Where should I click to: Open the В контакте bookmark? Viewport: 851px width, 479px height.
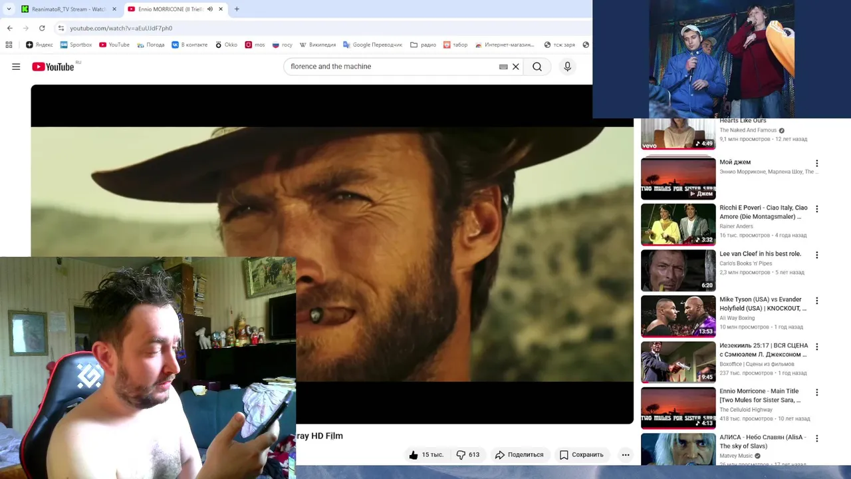(x=189, y=45)
